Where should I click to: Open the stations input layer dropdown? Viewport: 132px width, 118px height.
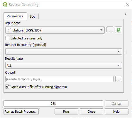coord(55,30)
